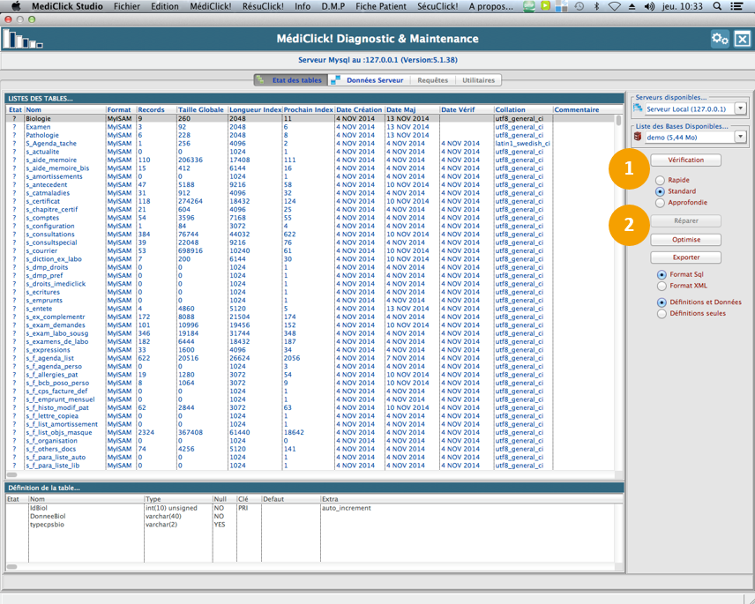Select the s_consultations table row
755x604 pixels.
[51, 235]
